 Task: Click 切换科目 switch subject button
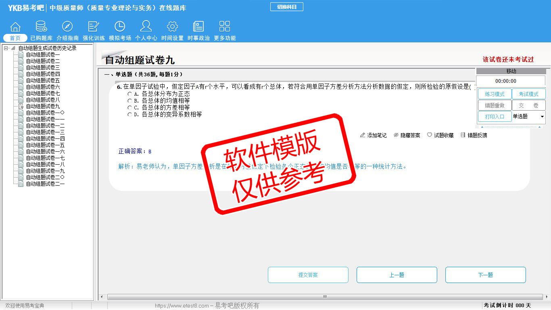(x=286, y=7)
